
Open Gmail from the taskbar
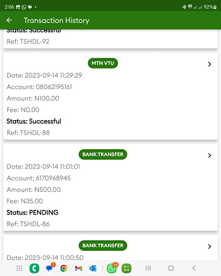(x=79, y=268)
